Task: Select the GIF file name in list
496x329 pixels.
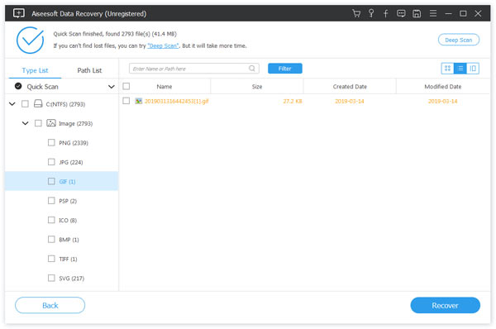Action: (177, 101)
